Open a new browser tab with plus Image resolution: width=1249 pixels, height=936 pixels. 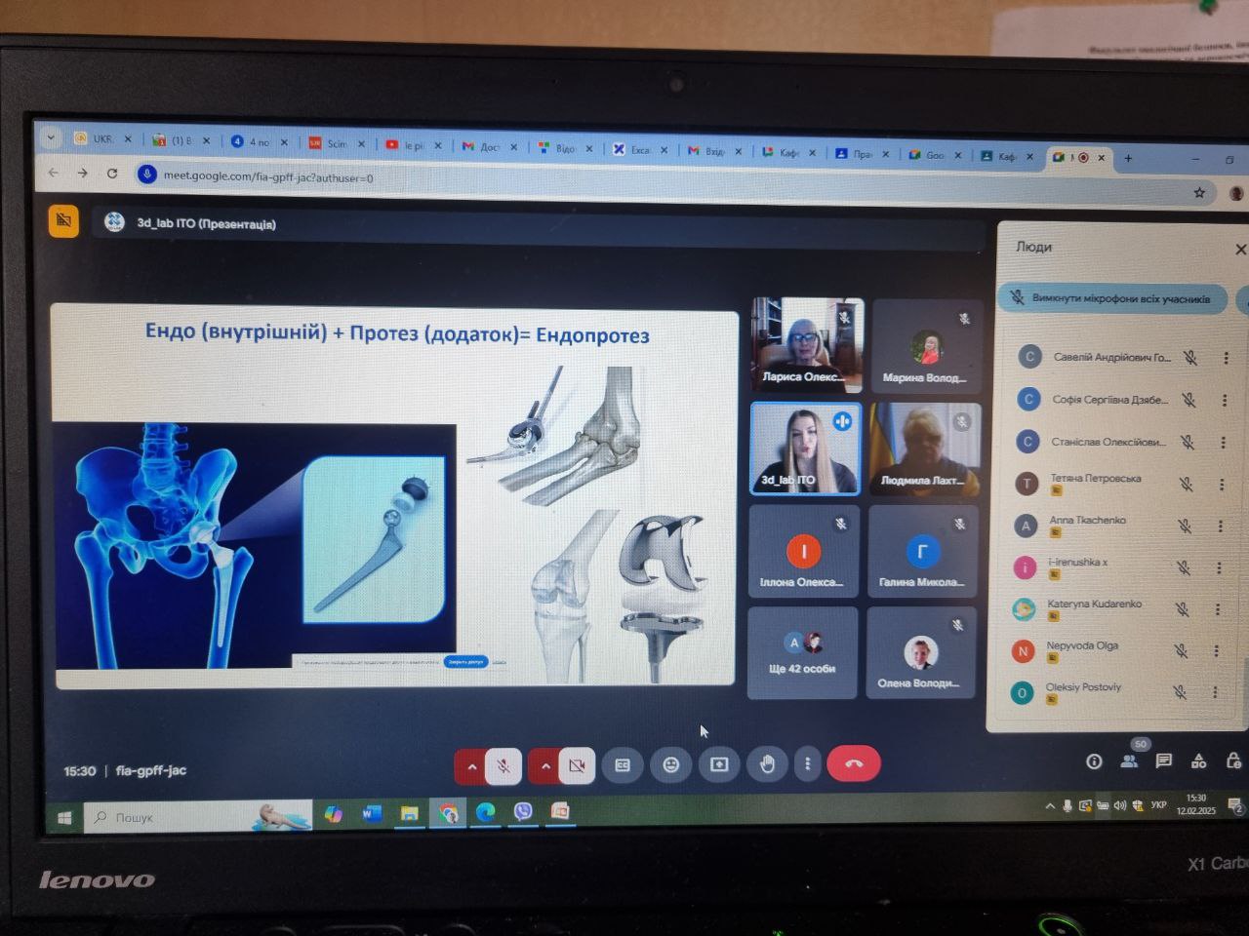click(1128, 158)
